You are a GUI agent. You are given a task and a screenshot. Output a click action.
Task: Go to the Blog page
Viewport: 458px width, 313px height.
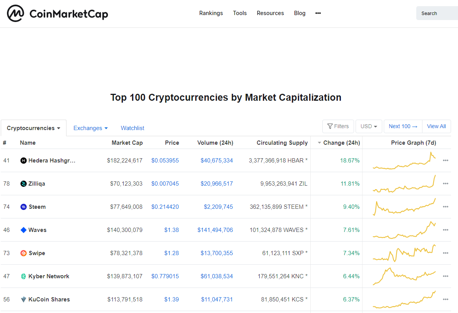click(300, 13)
